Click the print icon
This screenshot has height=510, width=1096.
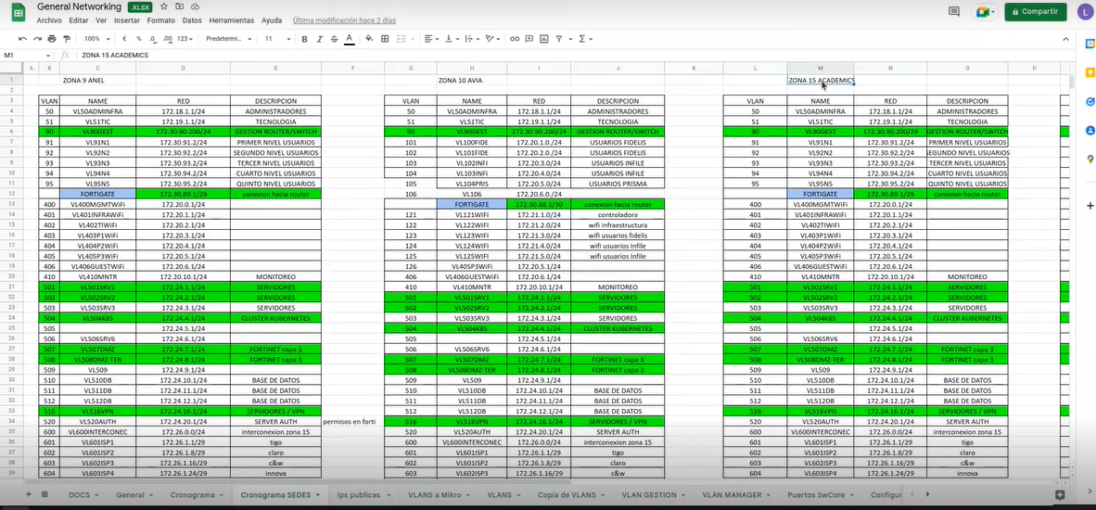tap(52, 39)
